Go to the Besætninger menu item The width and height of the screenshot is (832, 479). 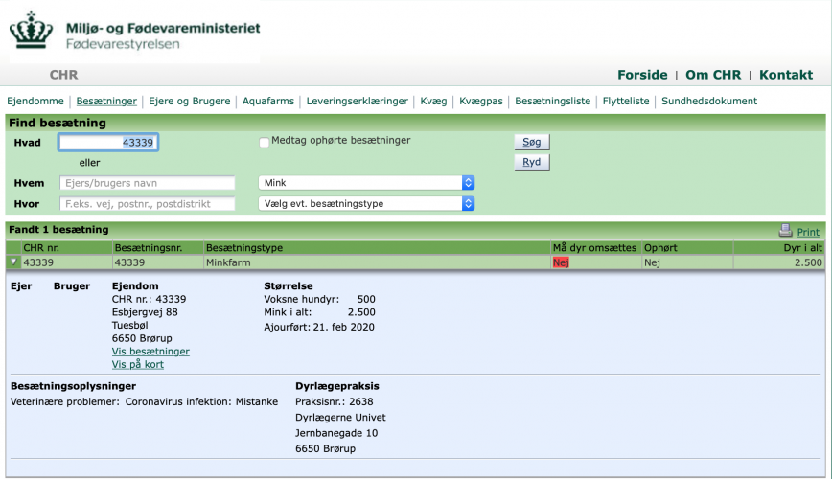tap(106, 101)
